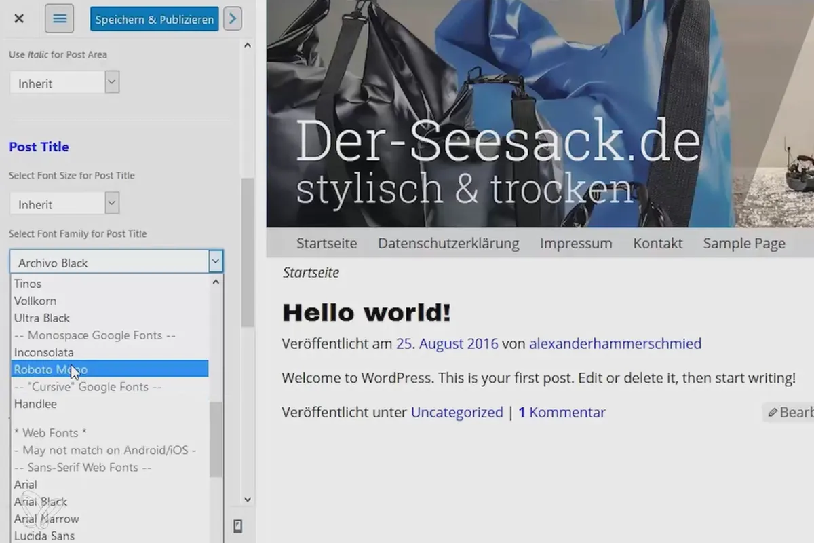Click the right arrow beside Speichern & Publizieren
The image size is (814, 543).
click(x=233, y=19)
